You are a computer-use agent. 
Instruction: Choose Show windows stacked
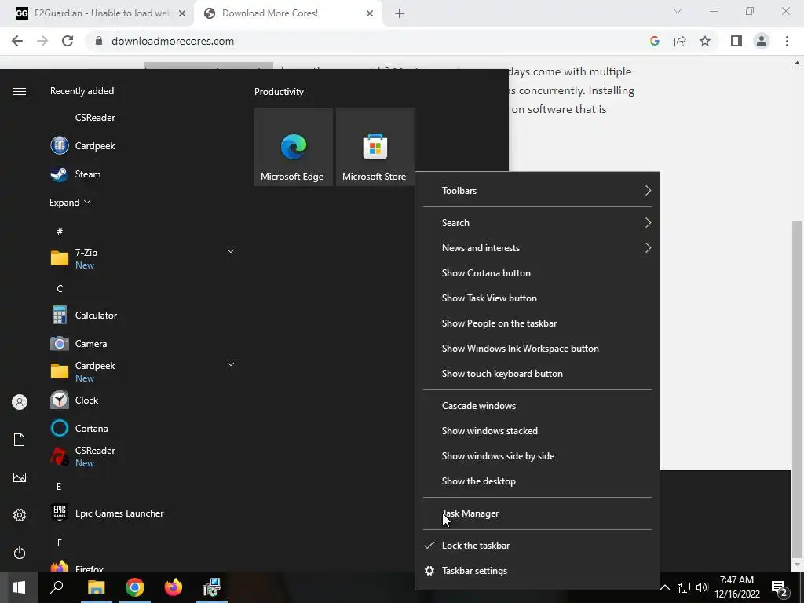point(537,431)
